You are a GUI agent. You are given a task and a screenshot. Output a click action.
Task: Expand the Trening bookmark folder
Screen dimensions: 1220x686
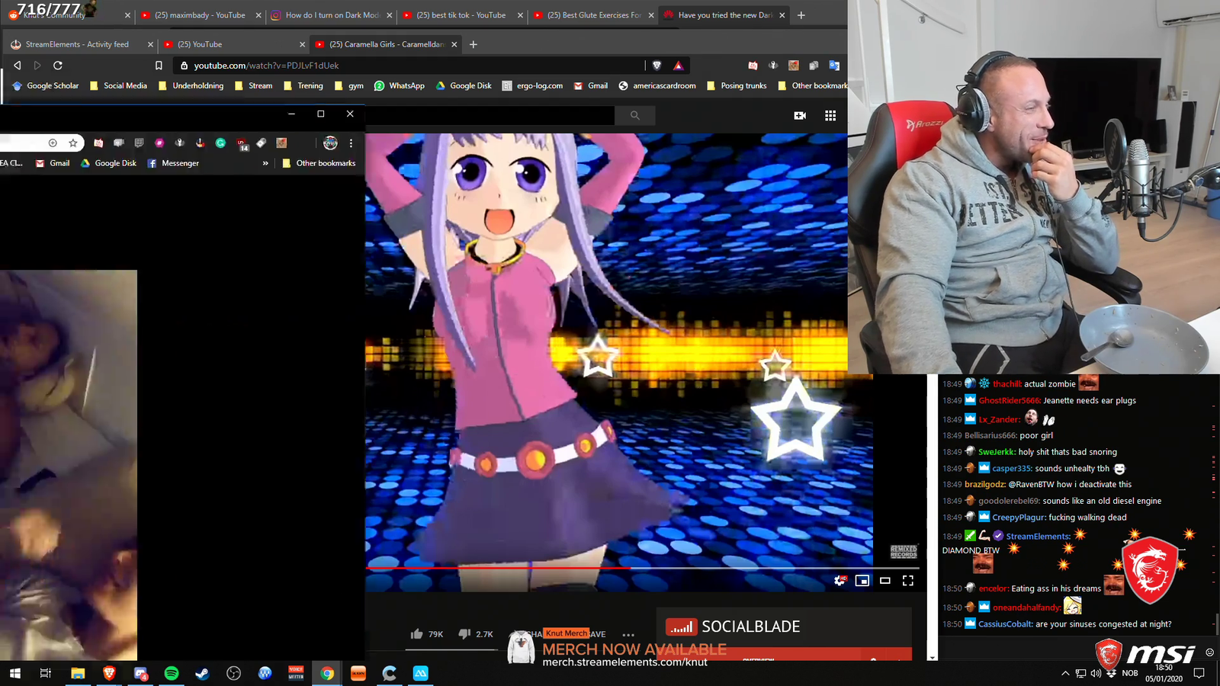pyautogui.click(x=303, y=86)
